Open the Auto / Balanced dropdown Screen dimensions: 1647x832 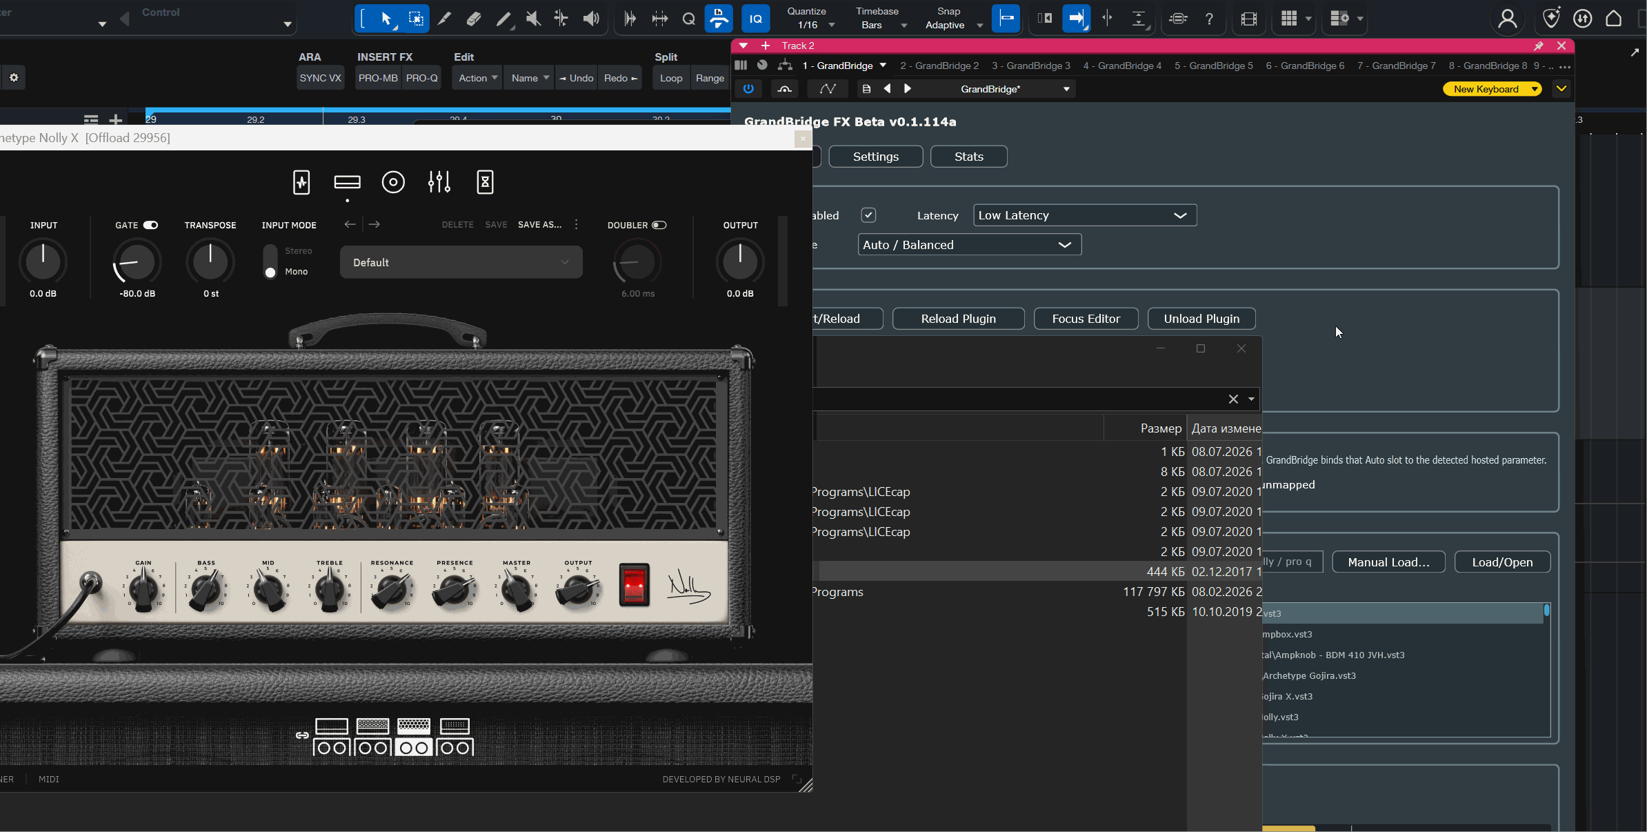pos(970,245)
